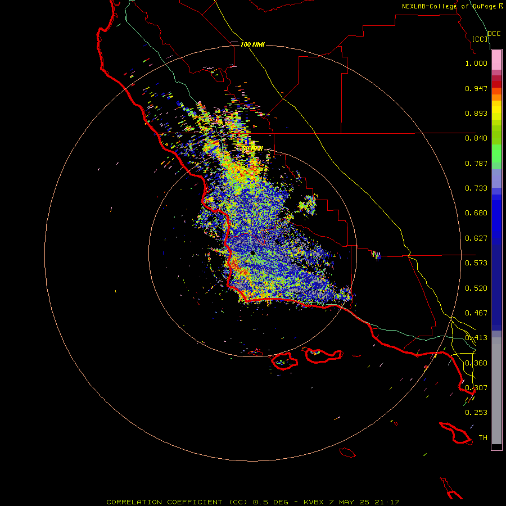
Task: Click the [CC] units label
Action: 480,39
